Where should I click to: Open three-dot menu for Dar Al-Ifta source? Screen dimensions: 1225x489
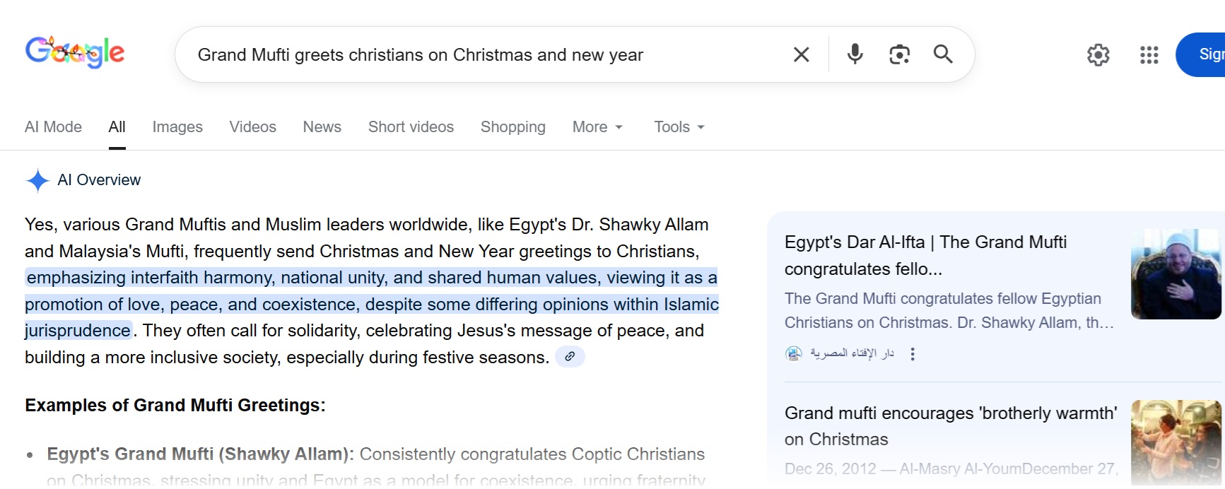(x=913, y=354)
